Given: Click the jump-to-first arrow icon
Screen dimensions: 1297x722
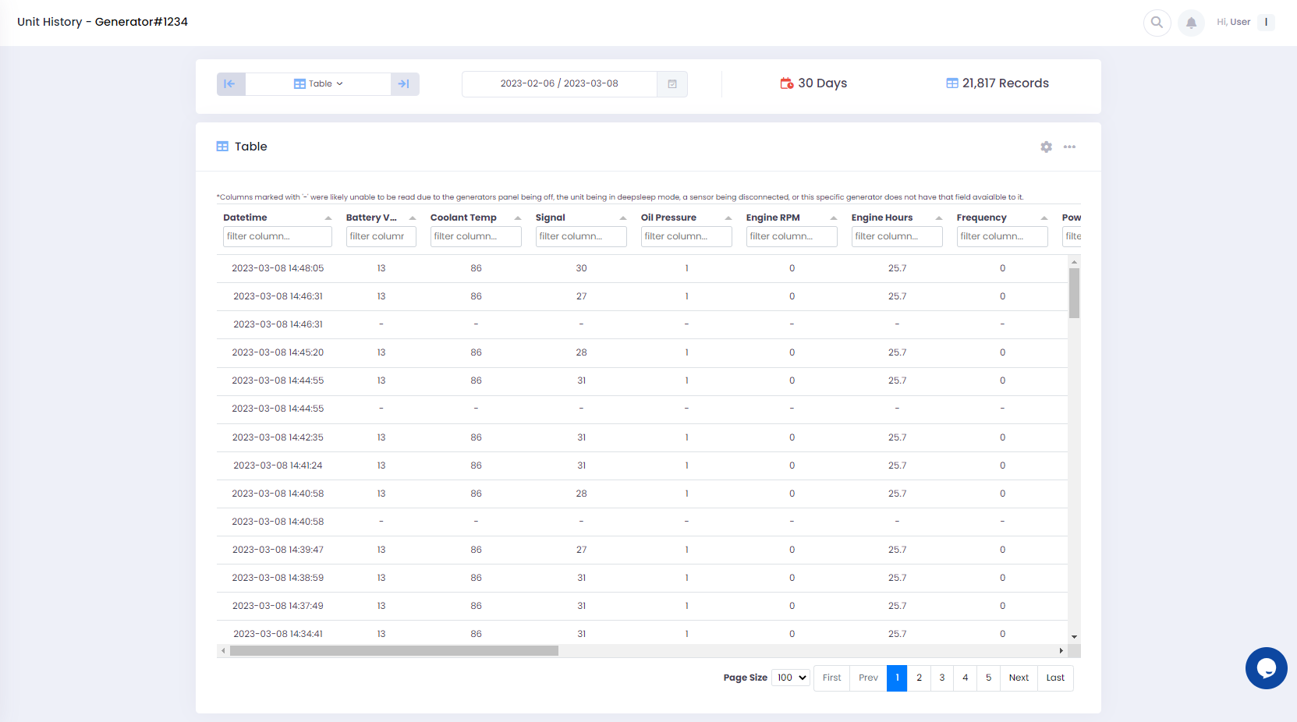Looking at the screenshot, I should [231, 84].
